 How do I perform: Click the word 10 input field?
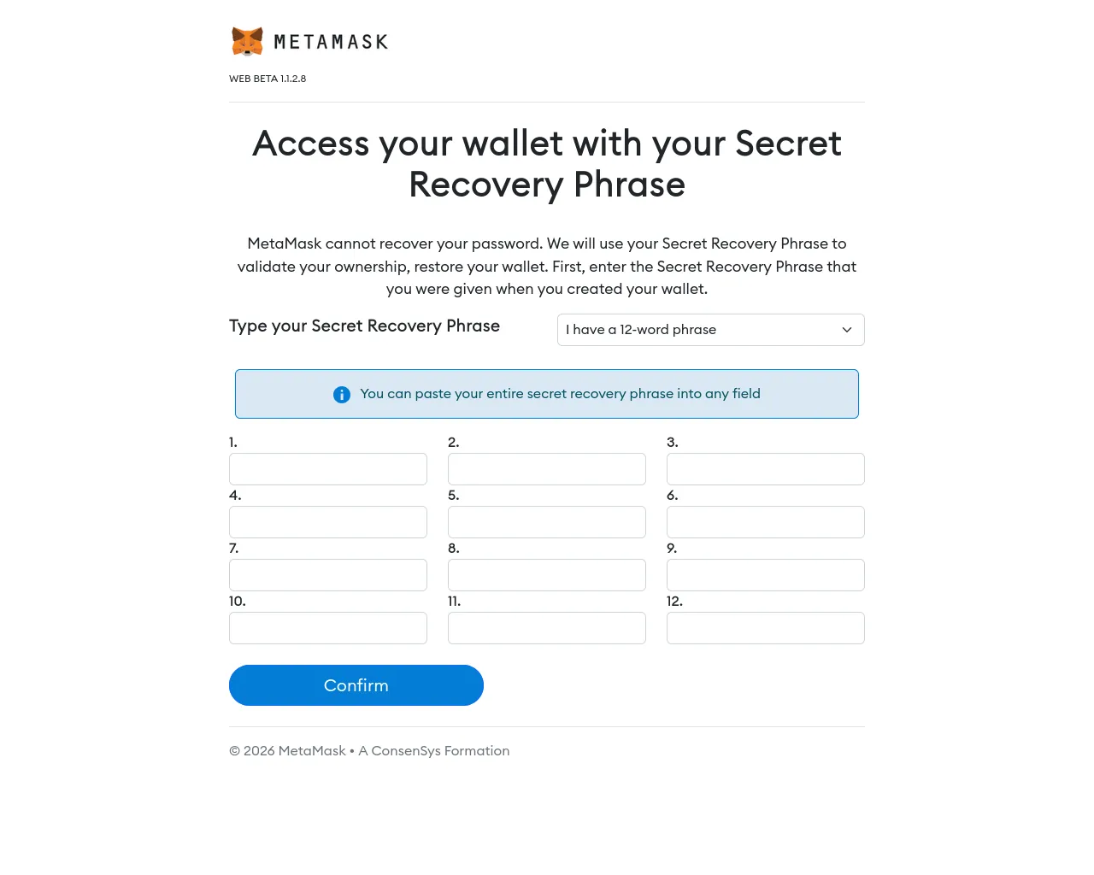tap(328, 628)
